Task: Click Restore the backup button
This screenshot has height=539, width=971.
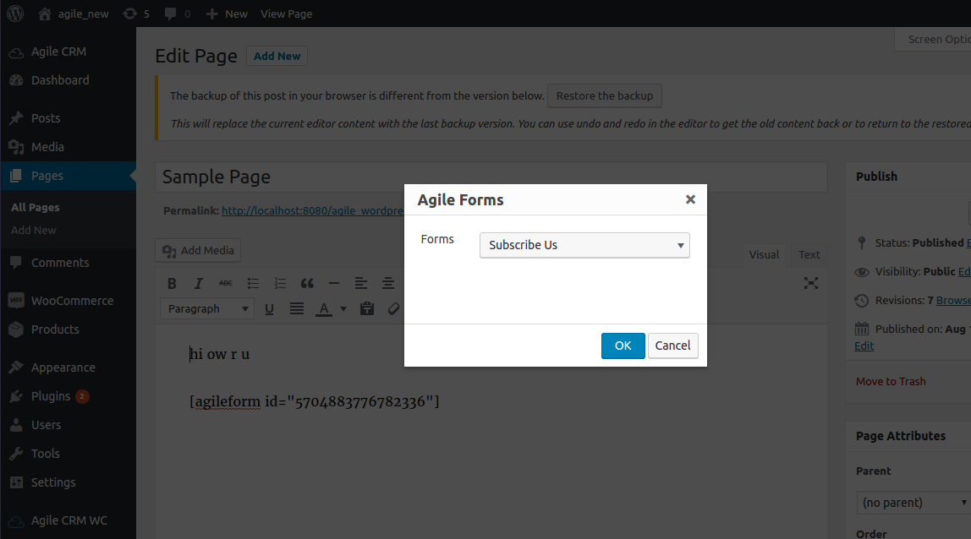Action: click(605, 96)
